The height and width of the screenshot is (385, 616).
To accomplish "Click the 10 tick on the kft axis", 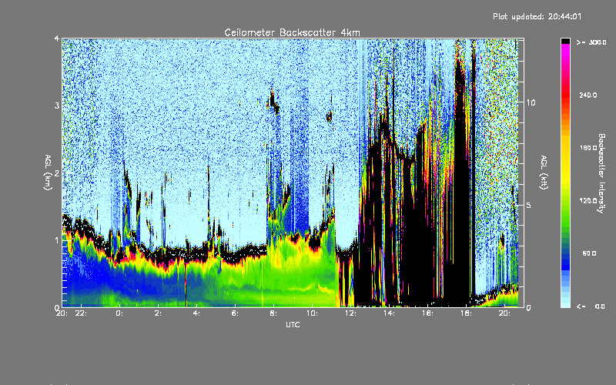I will click(531, 102).
